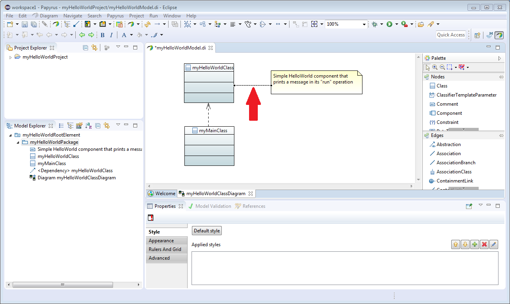The image size is (510, 304).
Task: Click the Zoom In palette tool
Action: pos(435,67)
